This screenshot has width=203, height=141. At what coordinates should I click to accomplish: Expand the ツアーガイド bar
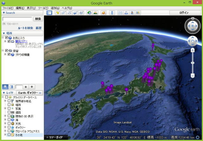[56, 137]
